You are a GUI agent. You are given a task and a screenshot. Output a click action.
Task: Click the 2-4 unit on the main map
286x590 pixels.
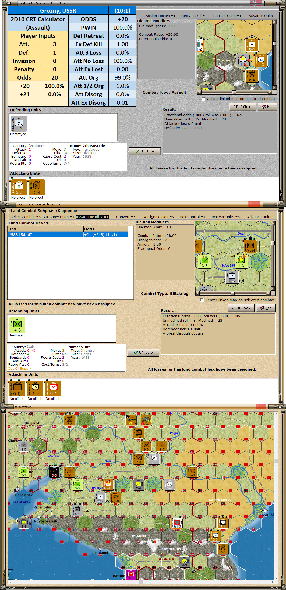click(139, 485)
